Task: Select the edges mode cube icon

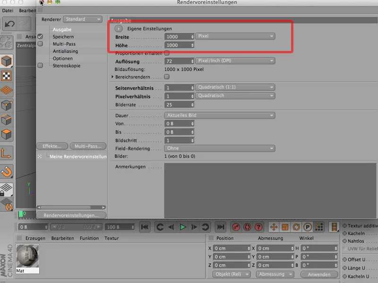Action: click(7, 120)
